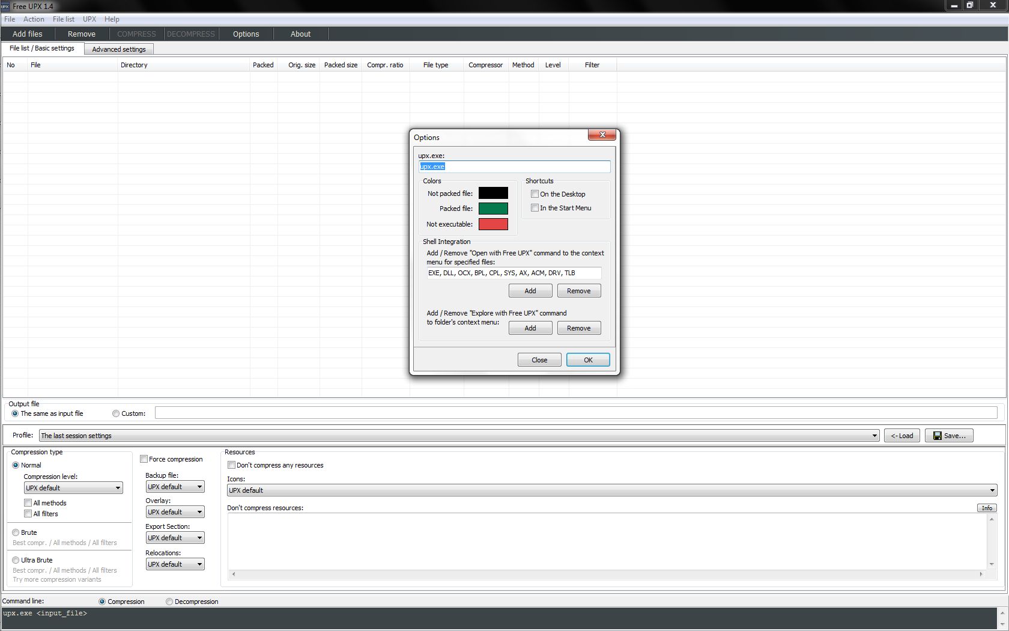Click the <-Load profile button
The image size is (1009, 631).
tap(902, 436)
